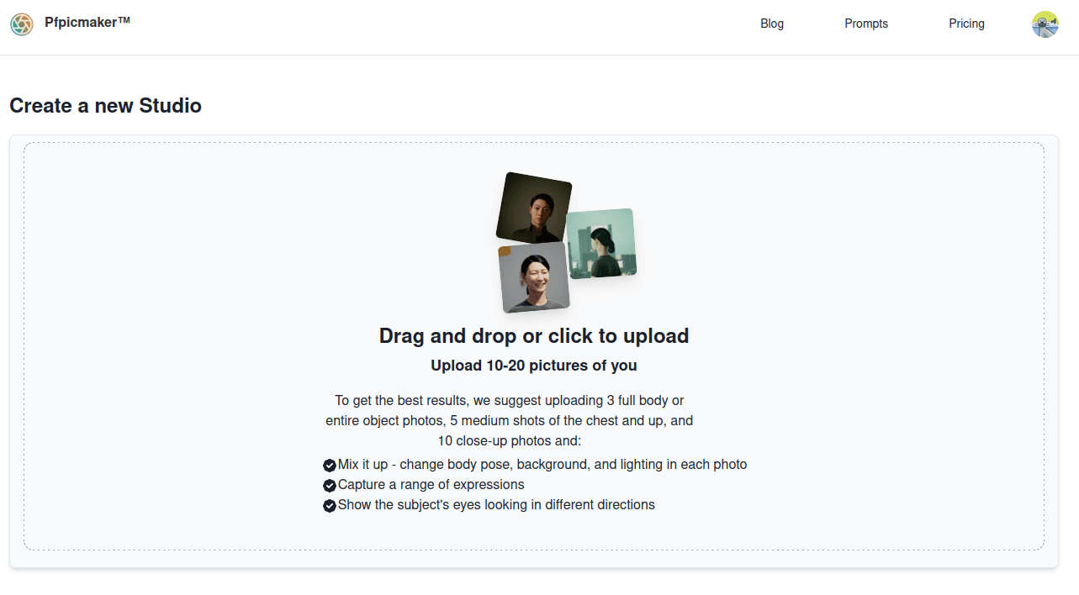Click the "Capture a range of expressions" tip
This screenshot has height=595, width=1079.
click(431, 485)
